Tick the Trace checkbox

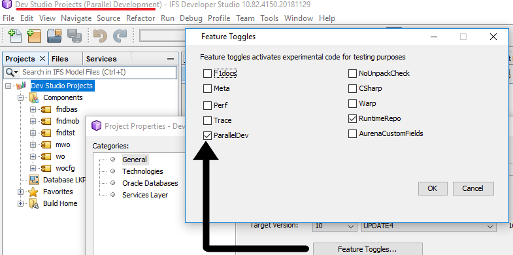click(x=207, y=120)
